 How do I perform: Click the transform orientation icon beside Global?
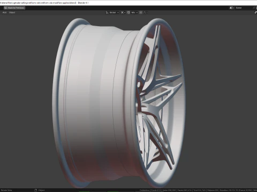tap(107, 12)
